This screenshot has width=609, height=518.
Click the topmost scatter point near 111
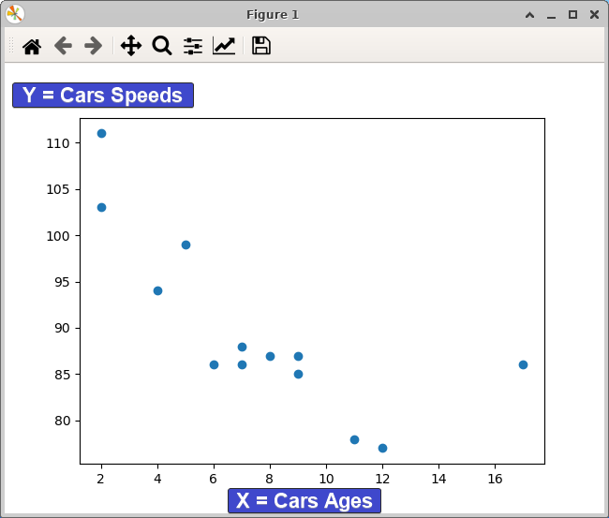click(x=101, y=134)
